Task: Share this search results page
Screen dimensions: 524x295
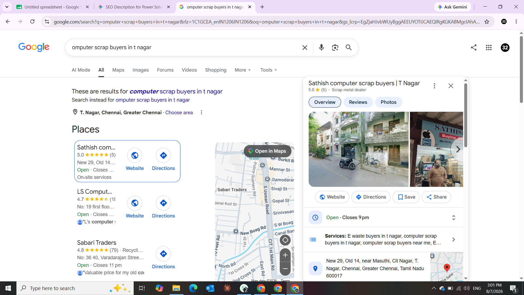Action: point(474,48)
